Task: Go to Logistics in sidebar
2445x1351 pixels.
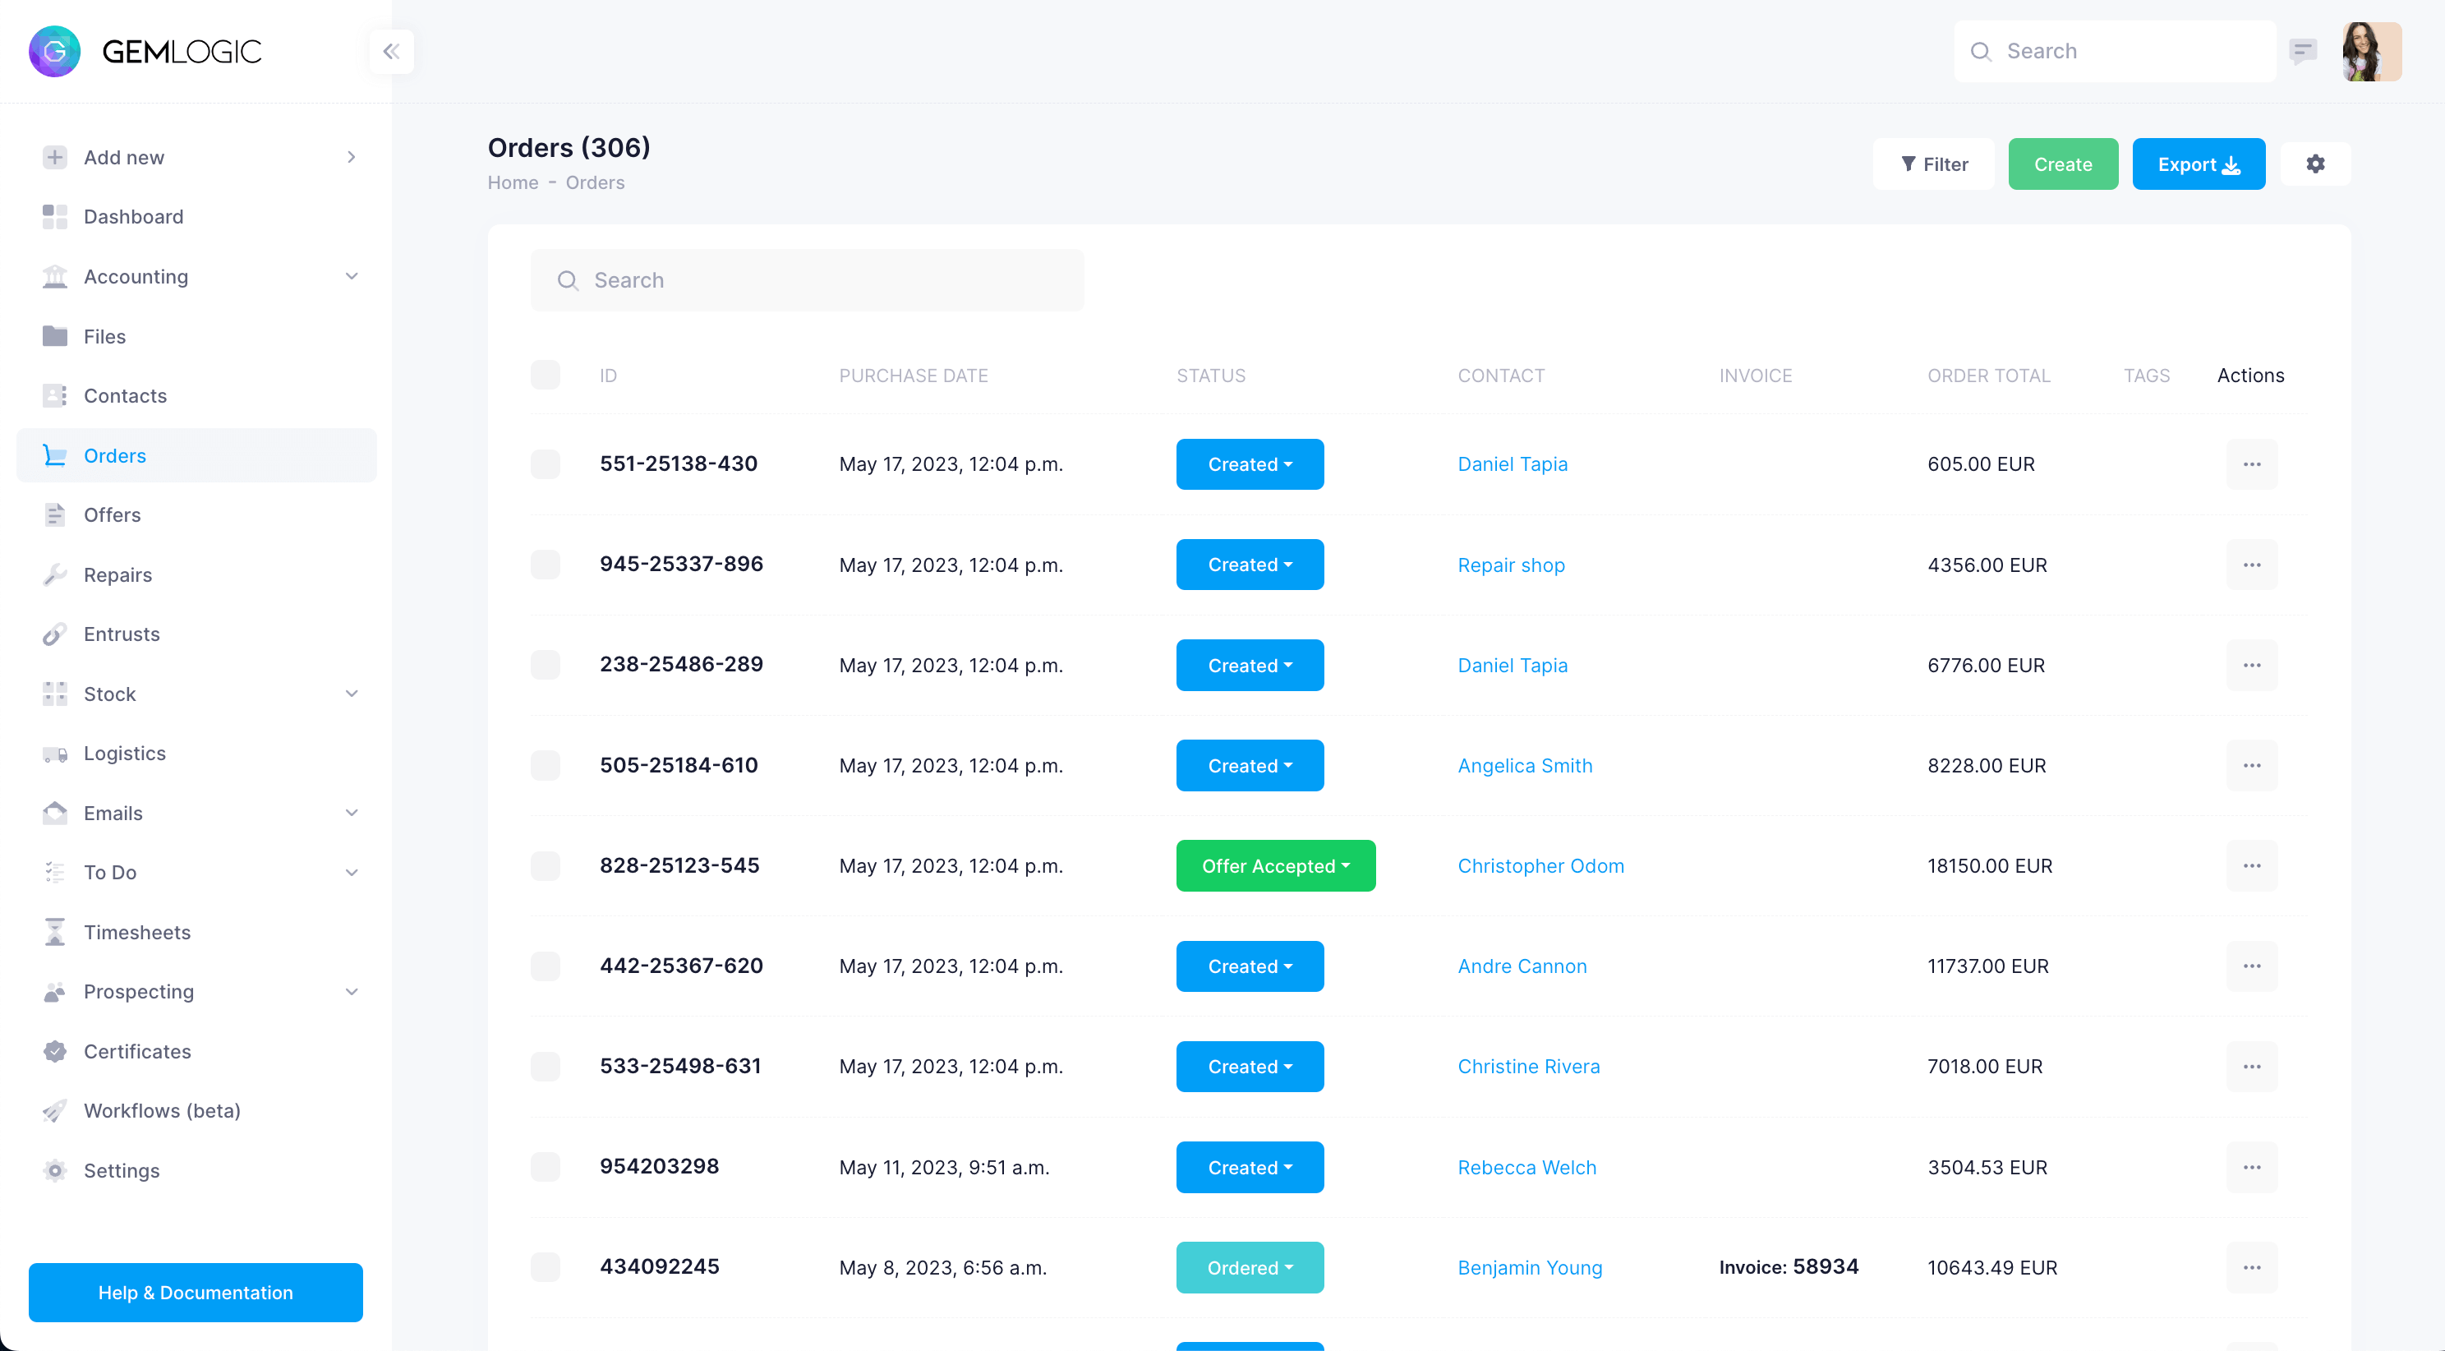Action: tap(196, 754)
